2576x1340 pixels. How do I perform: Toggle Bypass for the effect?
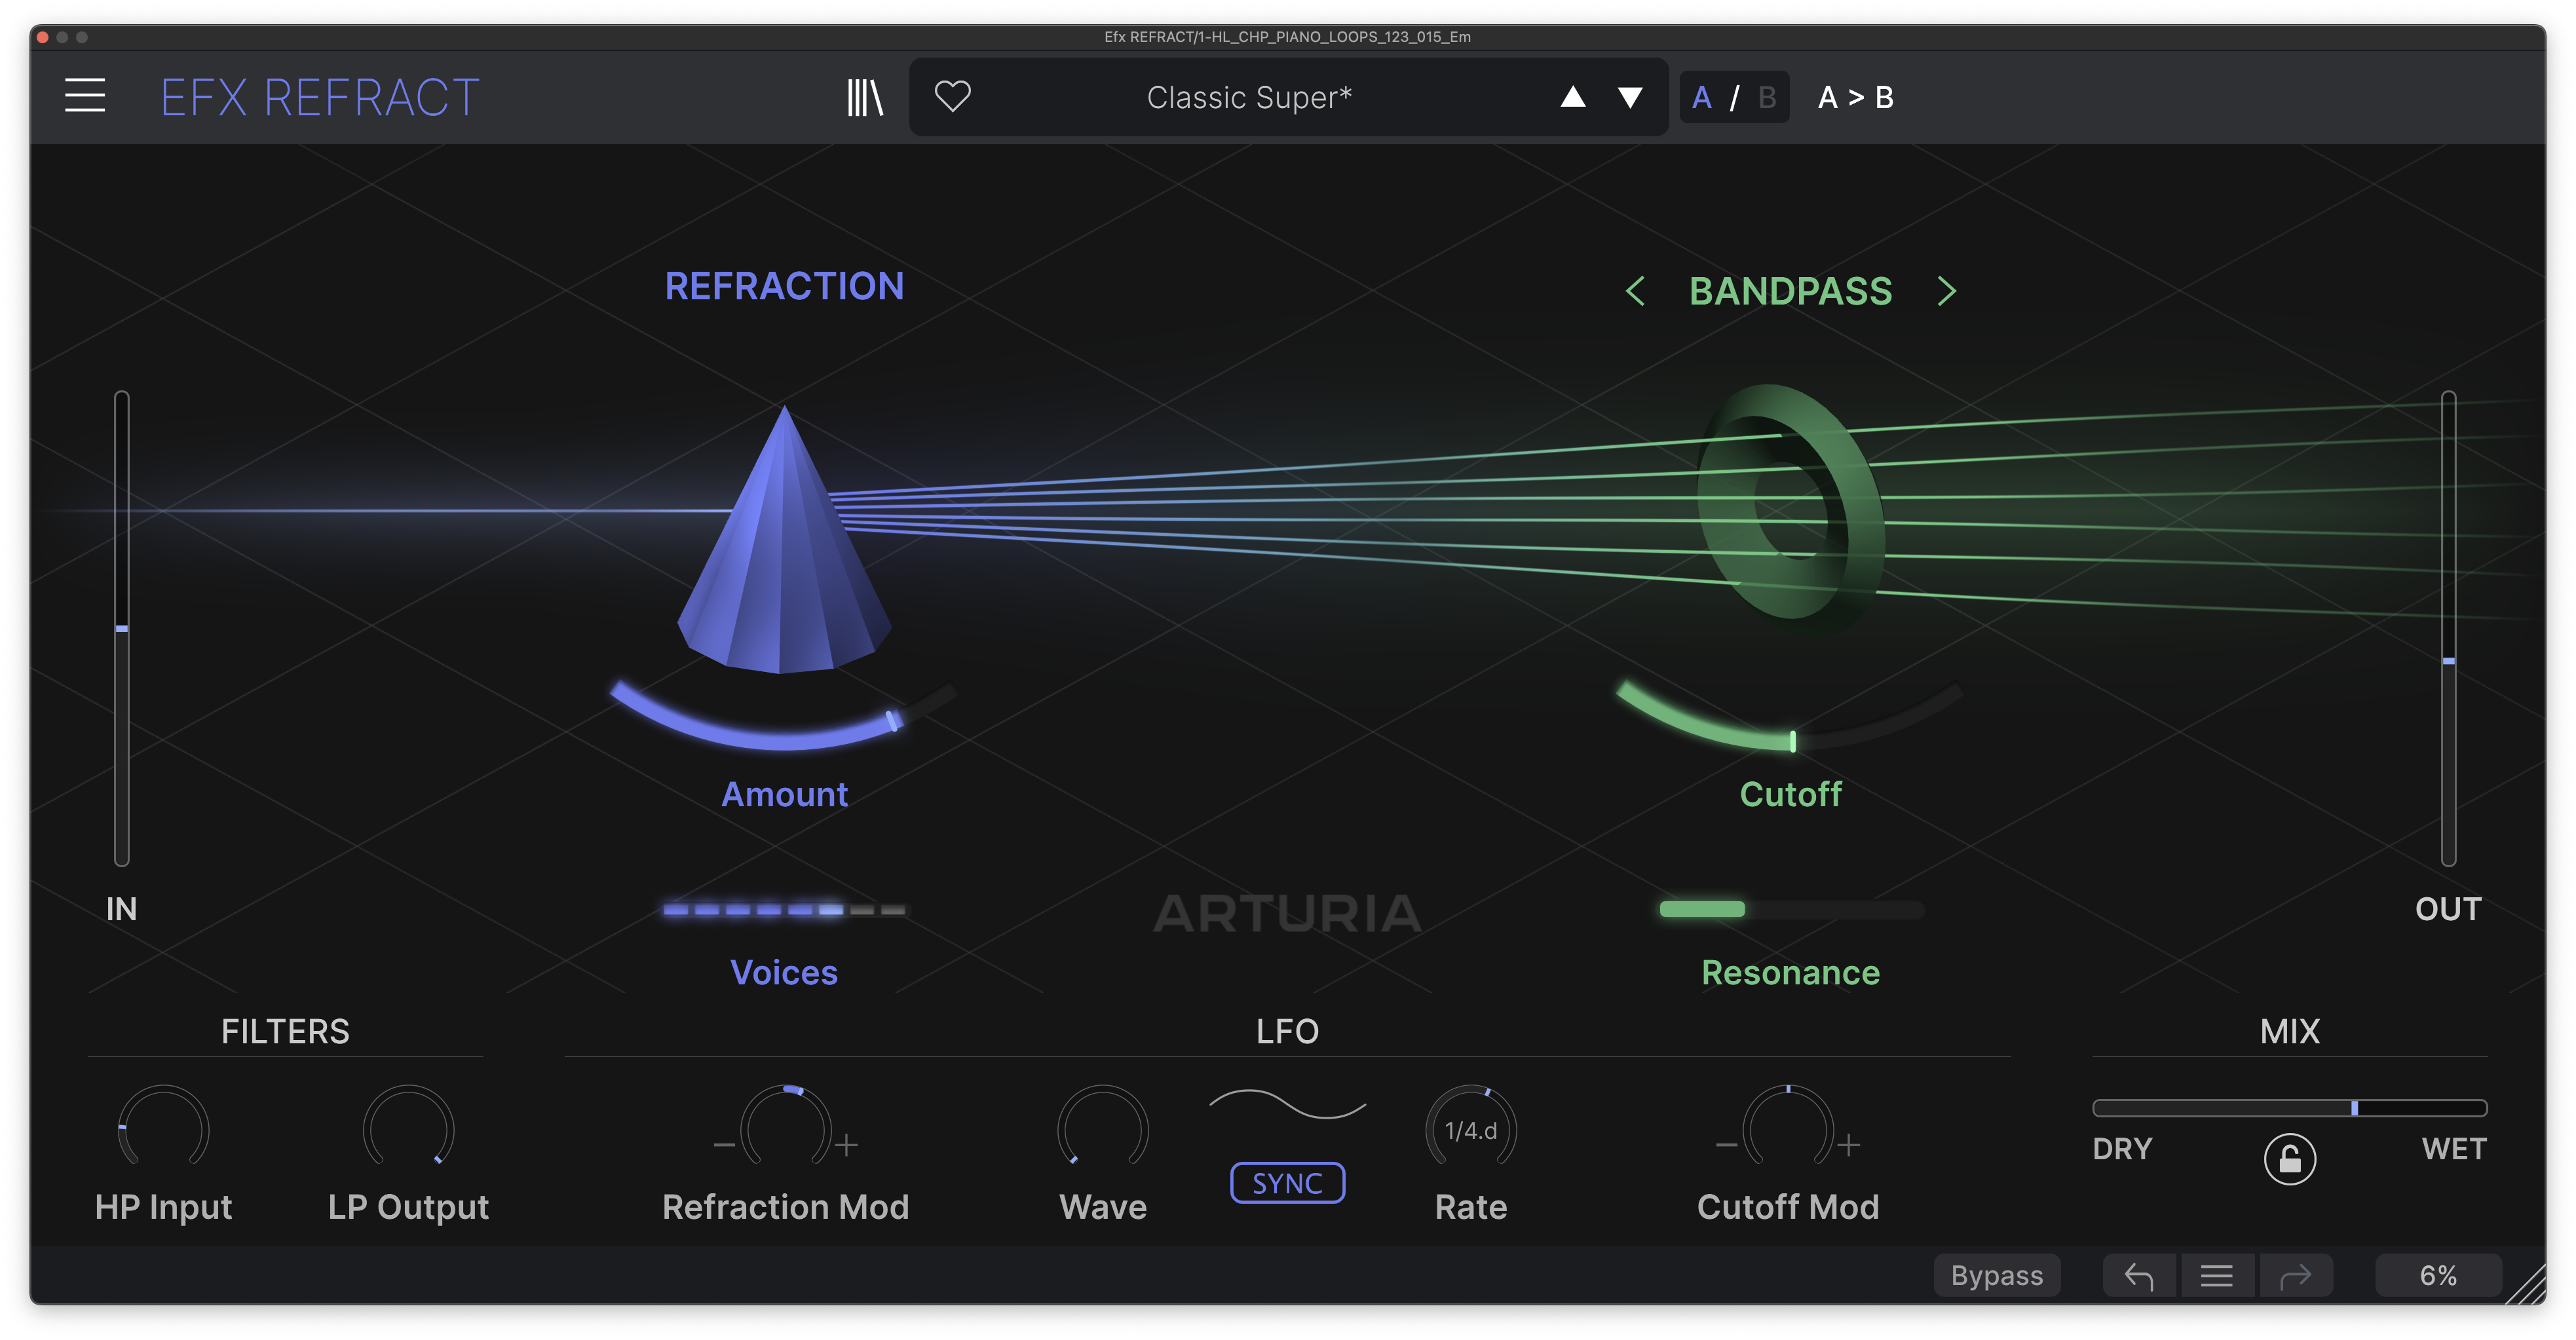1997,1275
